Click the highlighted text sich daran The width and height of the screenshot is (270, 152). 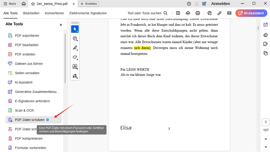[x=142, y=48]
